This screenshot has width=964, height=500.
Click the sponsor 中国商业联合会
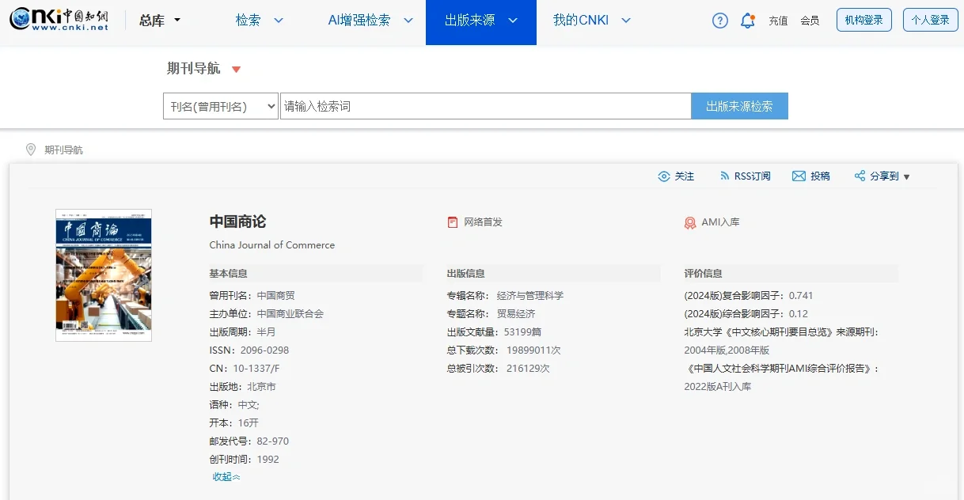pos(290,314)
